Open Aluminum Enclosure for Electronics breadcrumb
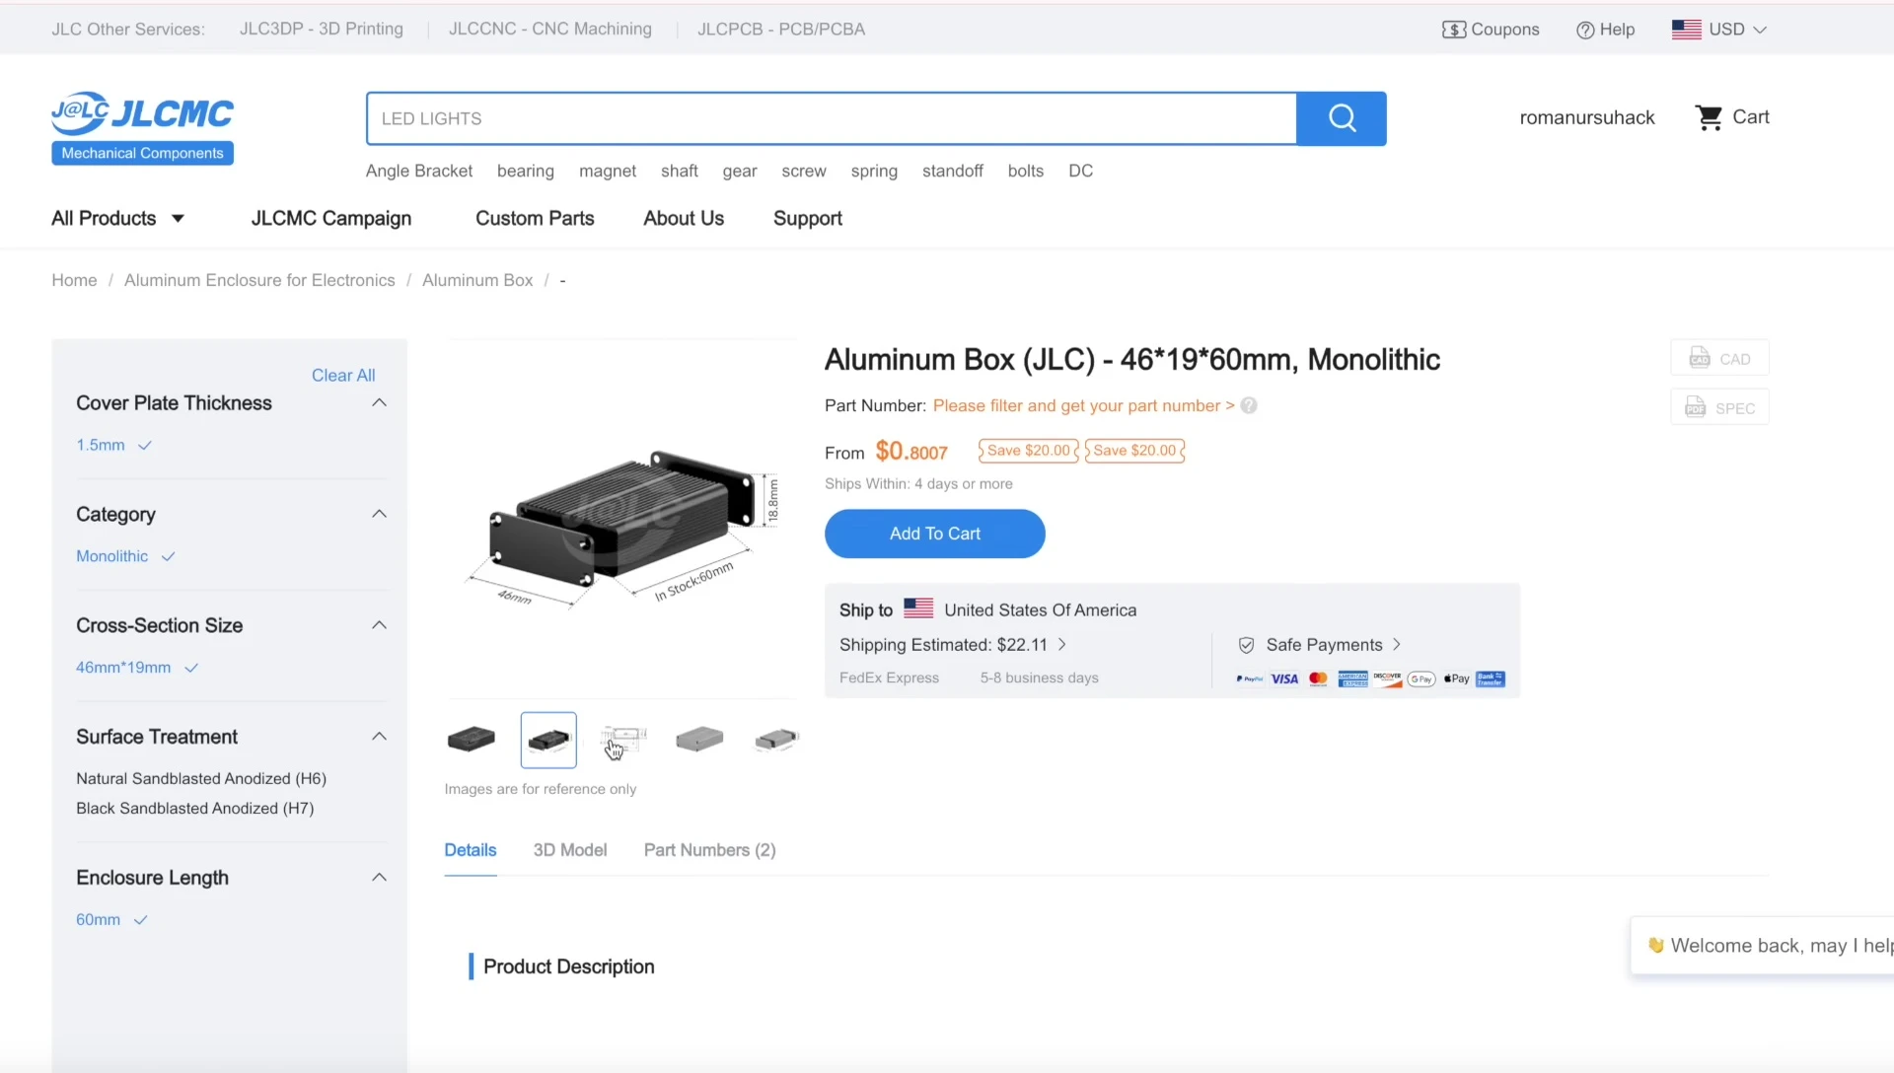The height and width of the screenshot is (1073, 1894). pos(259,280)
